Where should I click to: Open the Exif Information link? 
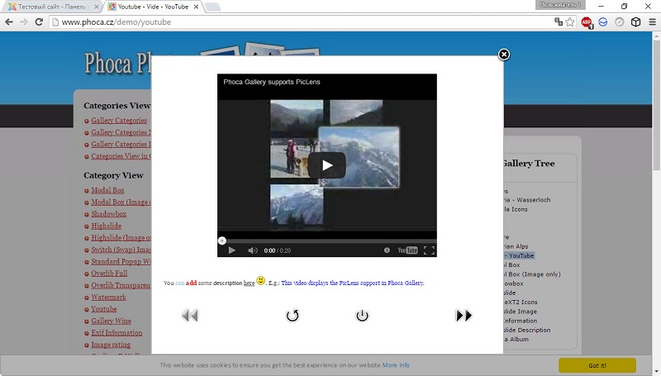click(x=117, y=332)
